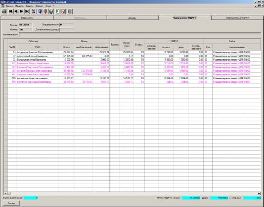Select the Удержание НДФЛ tab
The height and width of the screenshot is (207, 264).
click(185, 18)
